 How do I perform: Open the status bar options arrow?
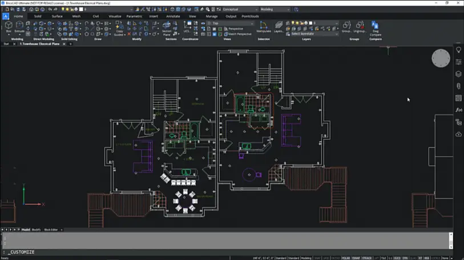coord(451,258)
